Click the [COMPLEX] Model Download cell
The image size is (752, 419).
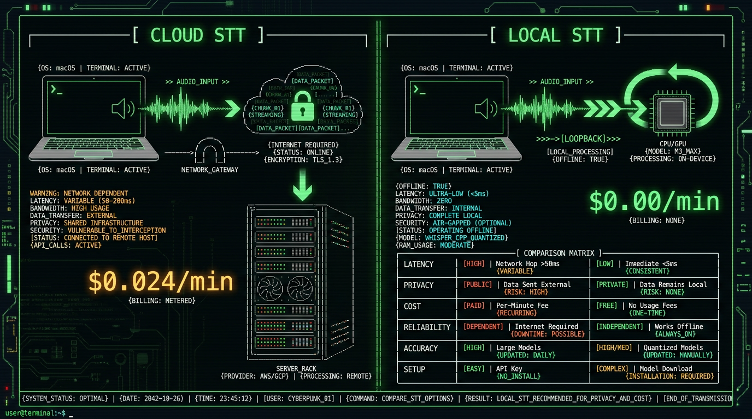[x=654, y=372]
